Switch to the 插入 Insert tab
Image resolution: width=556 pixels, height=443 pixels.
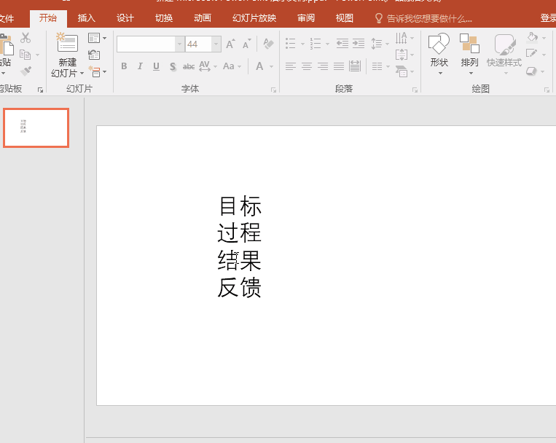tap(87, 18)
